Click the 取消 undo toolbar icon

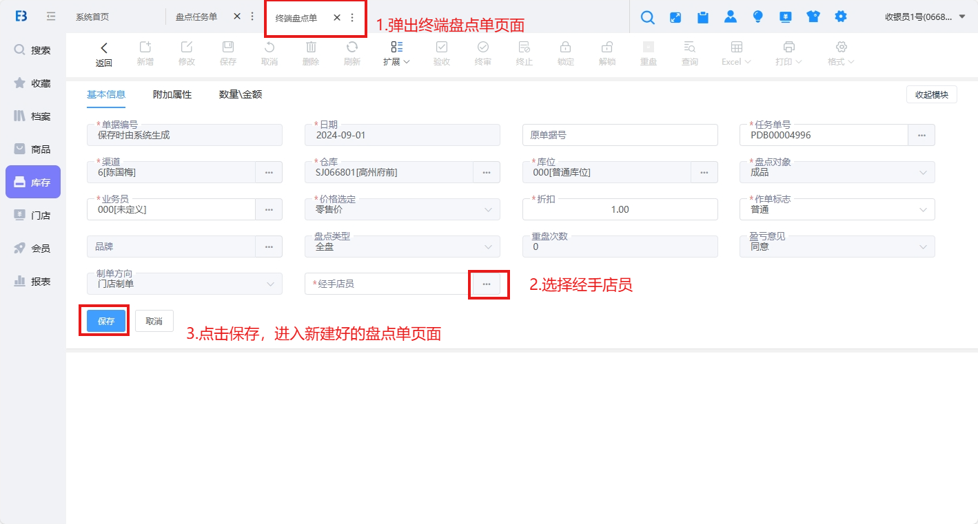(269, 47)
